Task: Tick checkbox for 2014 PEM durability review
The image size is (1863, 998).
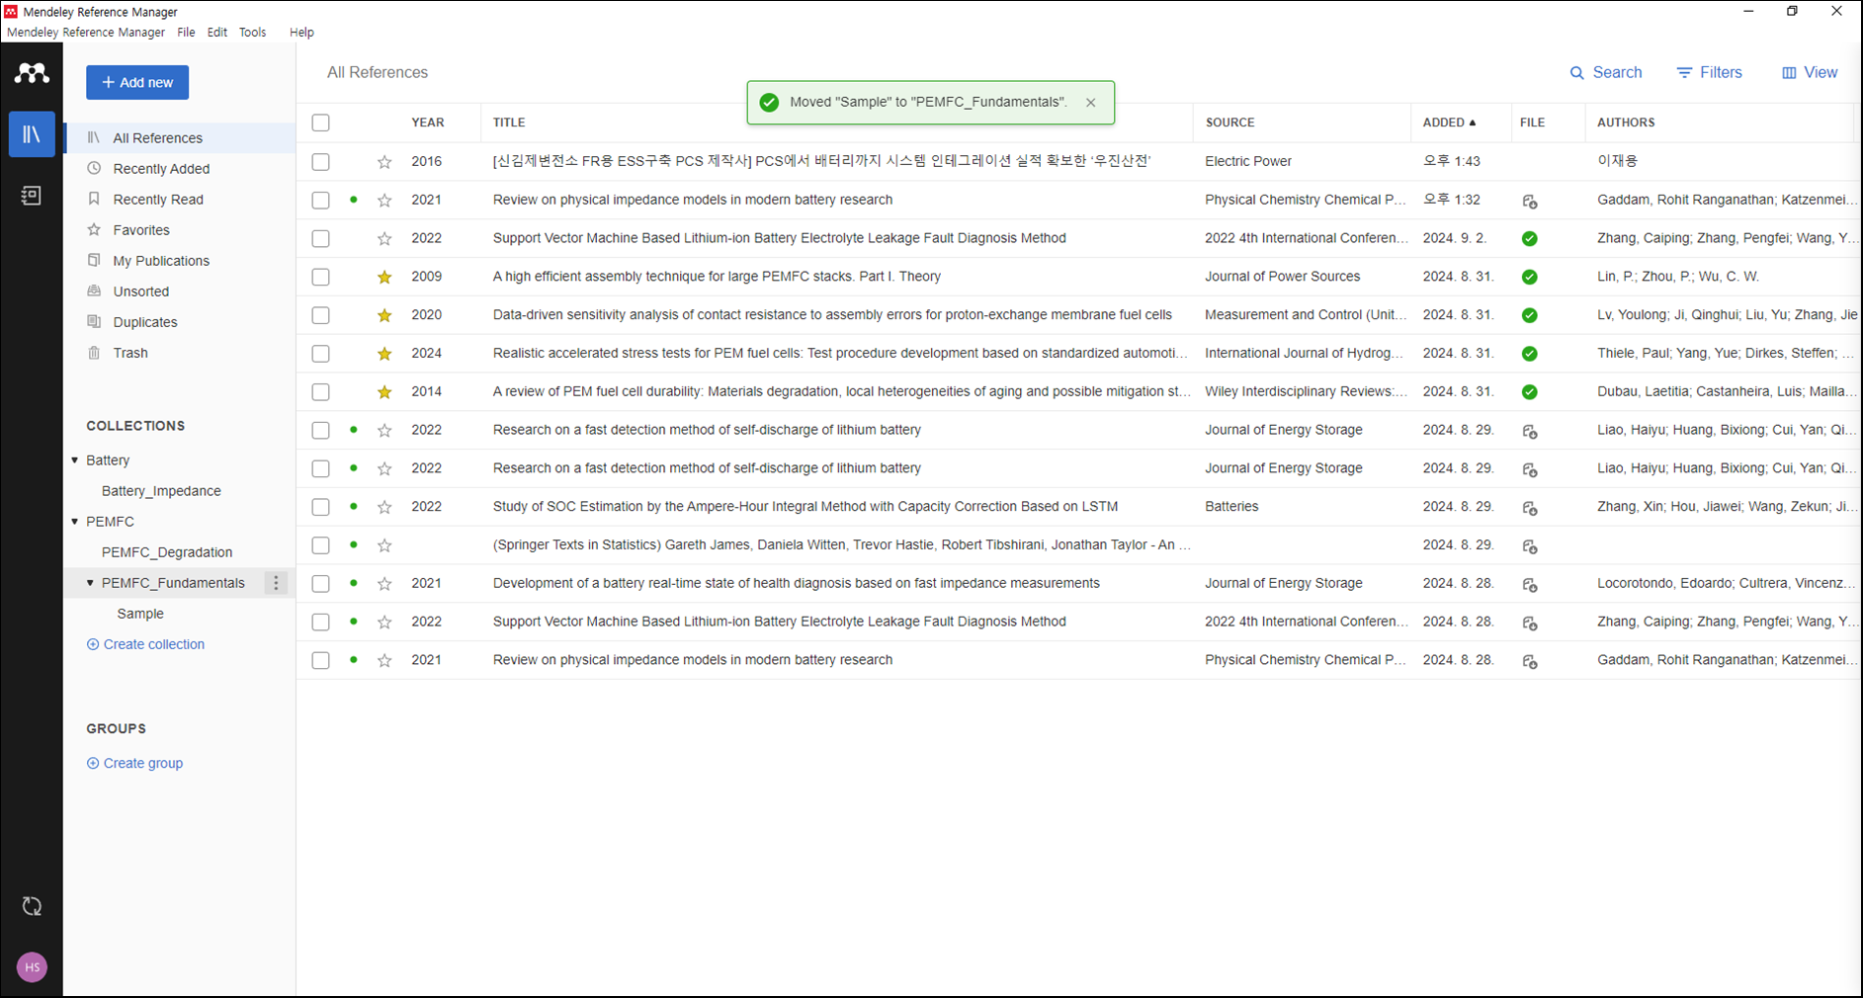Action: (x=320, y=392)
